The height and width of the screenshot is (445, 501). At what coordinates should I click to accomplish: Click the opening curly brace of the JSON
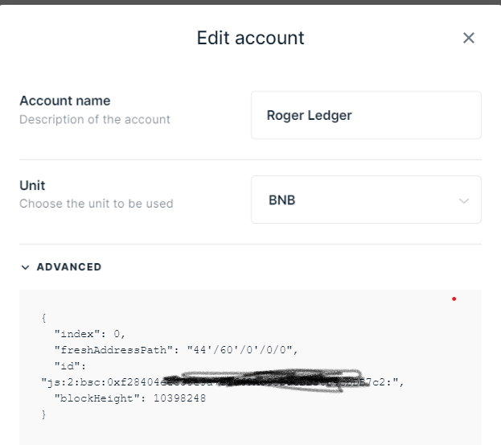point(43,318)
